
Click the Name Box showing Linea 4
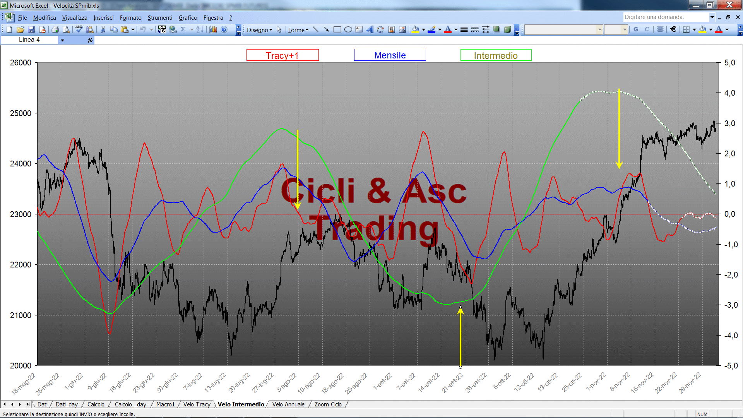(x=29, y=40)
